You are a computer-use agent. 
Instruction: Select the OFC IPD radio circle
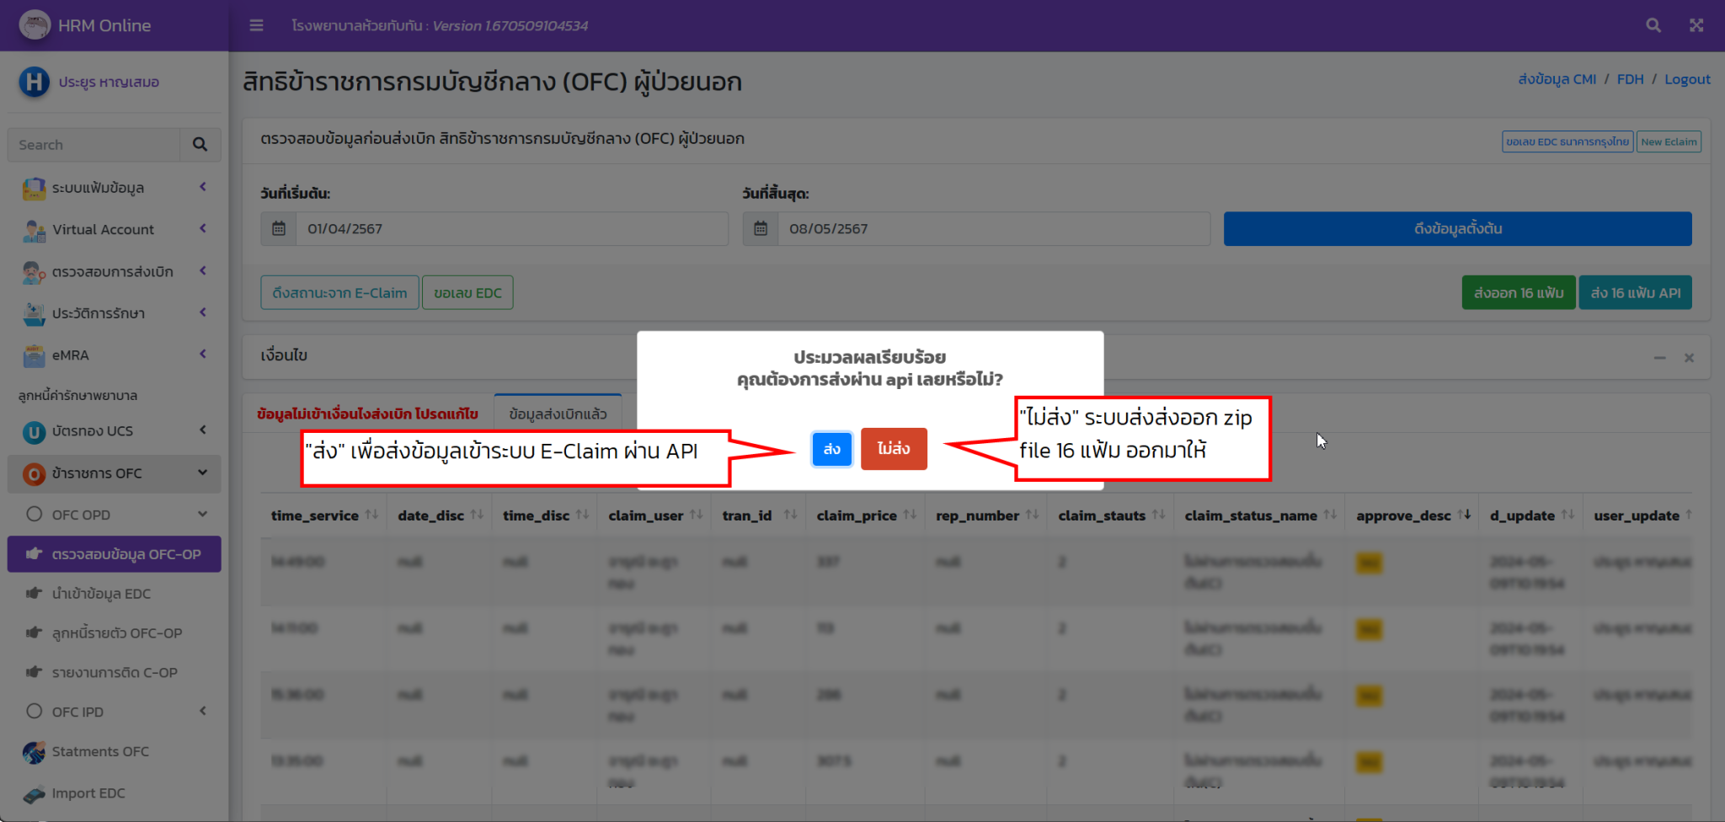tap(35, 712)
